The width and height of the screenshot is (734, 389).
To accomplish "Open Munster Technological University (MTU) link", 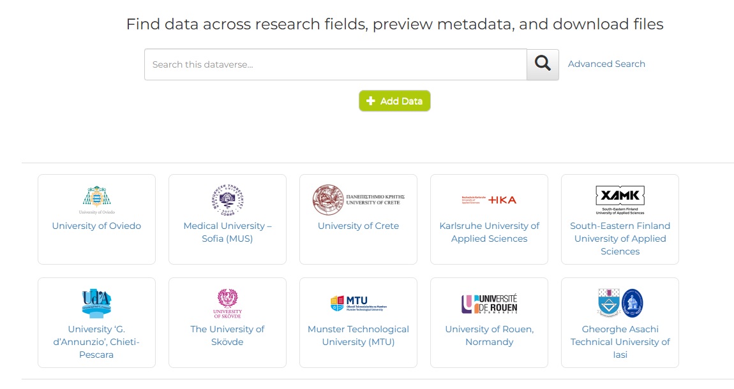I will pyautogui.click(x=358, y=335).
